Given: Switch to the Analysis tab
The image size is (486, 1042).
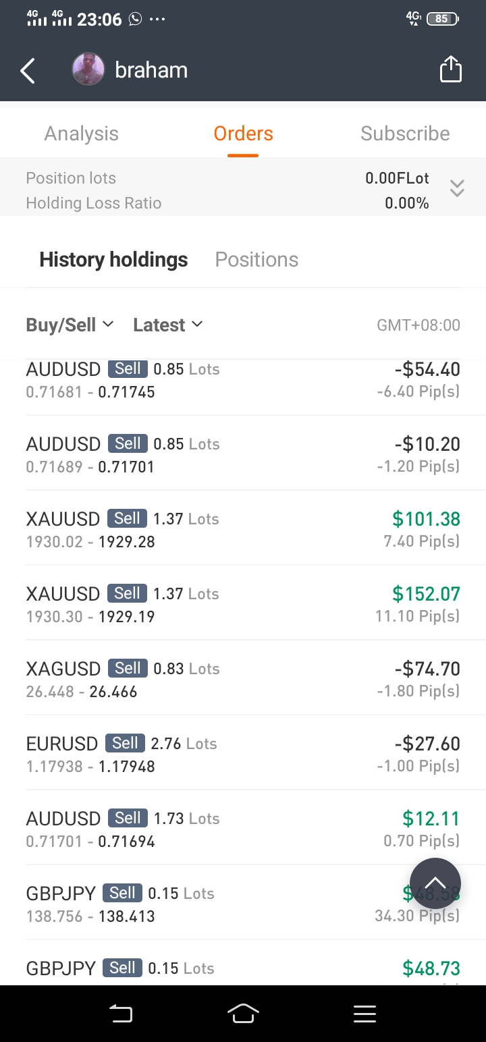Looking at the screenshot, I should click(82, 134).
